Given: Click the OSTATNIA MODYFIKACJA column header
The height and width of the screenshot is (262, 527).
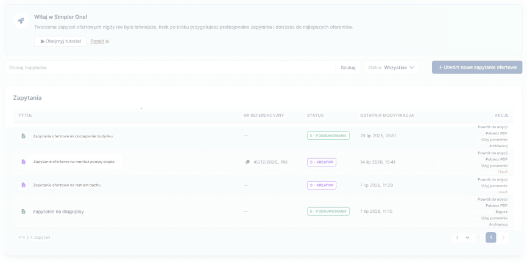Looking at the screenshot, I should click(387, 115).
